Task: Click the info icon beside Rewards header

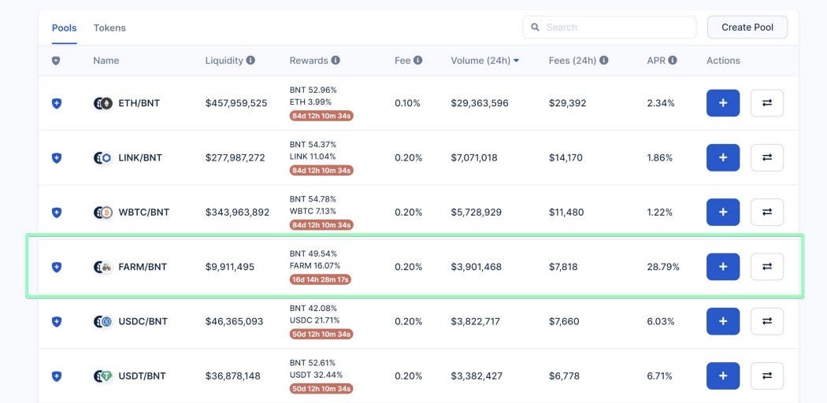Action: point(336,61)
